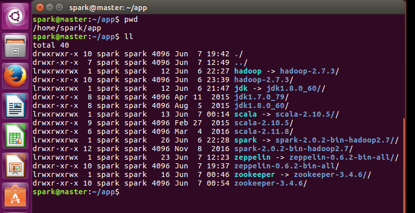Open the Ubuntu Dash search launcher
Screen dimensions: 415x213
pyautogui.click(x=15, y=16)
